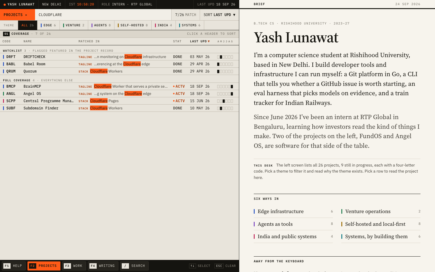Screen dimensions: 435x272
Task: Open the SORT LAST UPD dropdown
Action: pyautogui.click(x=219, y=15)
